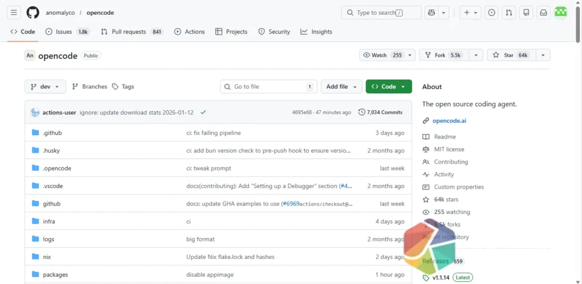Open the Star lists dropdown arrow
Viewport: 582px width, 284px height.
543,55
